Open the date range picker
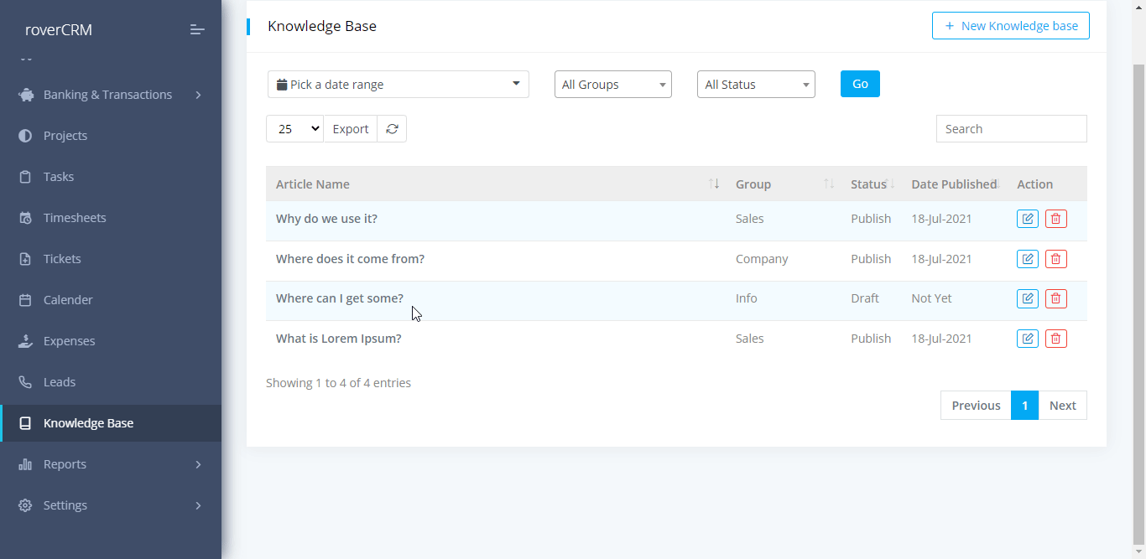 (398, 85)
